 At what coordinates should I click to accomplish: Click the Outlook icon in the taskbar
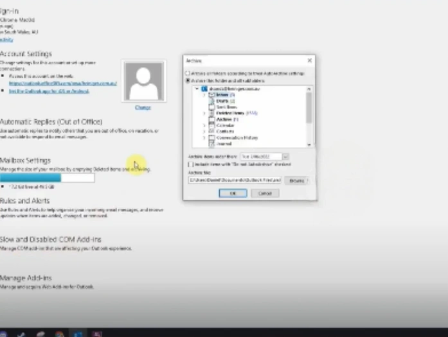[x=78, y=334]
